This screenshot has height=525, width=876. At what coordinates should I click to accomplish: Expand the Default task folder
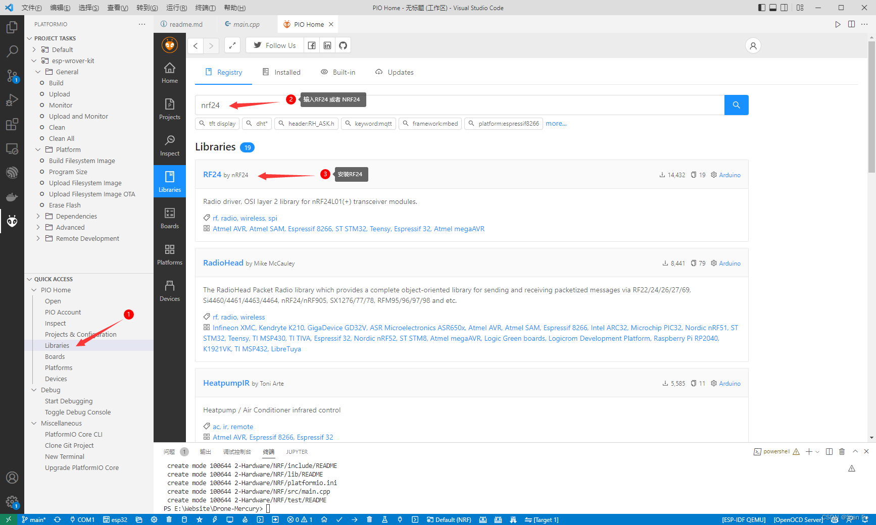point(34,49)
